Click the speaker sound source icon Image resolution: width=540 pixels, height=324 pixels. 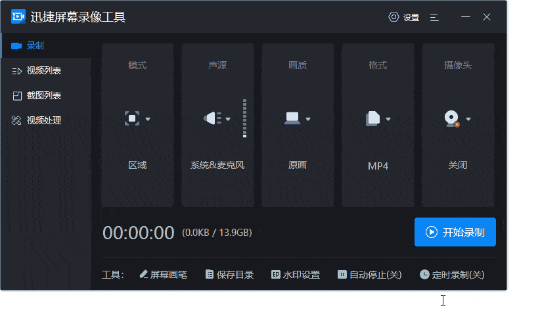coord(212,119)
